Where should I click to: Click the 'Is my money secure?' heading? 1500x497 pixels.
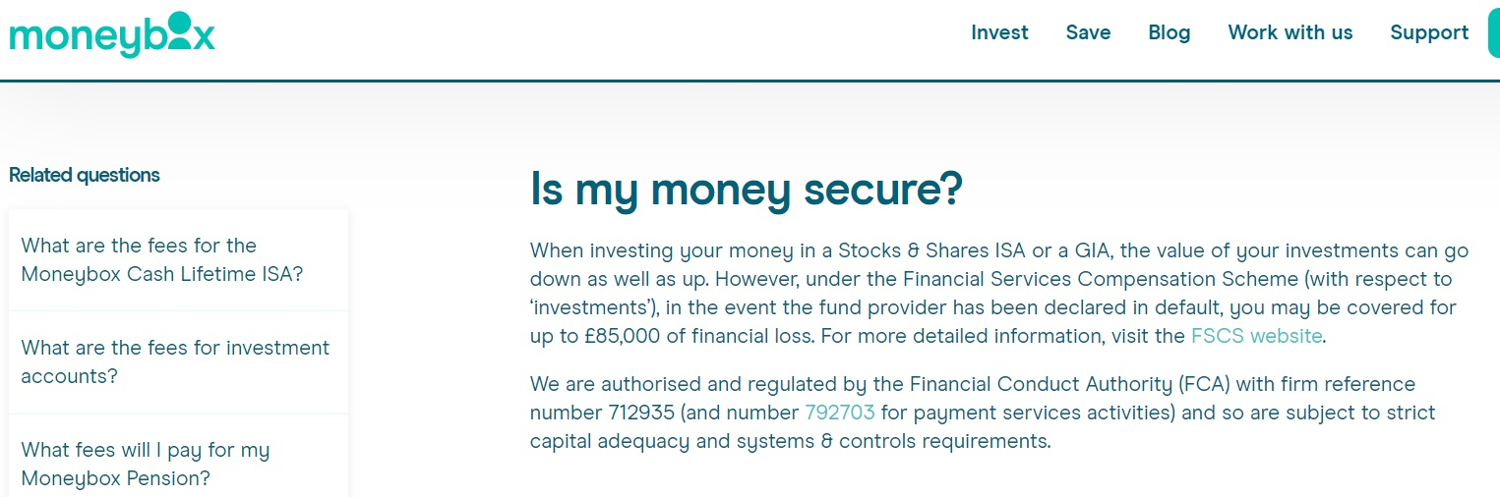point(746,190)
